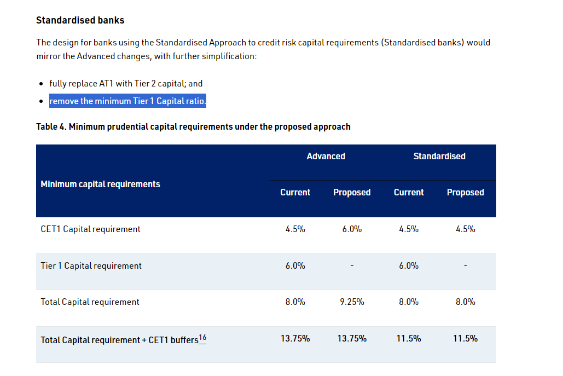Open footnote 16 reference link
Screen dimensions: 563x376
pyautogui.click(x=202, y=338)
